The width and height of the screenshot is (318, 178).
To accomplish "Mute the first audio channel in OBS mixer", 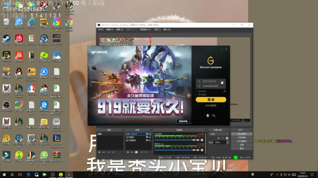I will 198,140.
